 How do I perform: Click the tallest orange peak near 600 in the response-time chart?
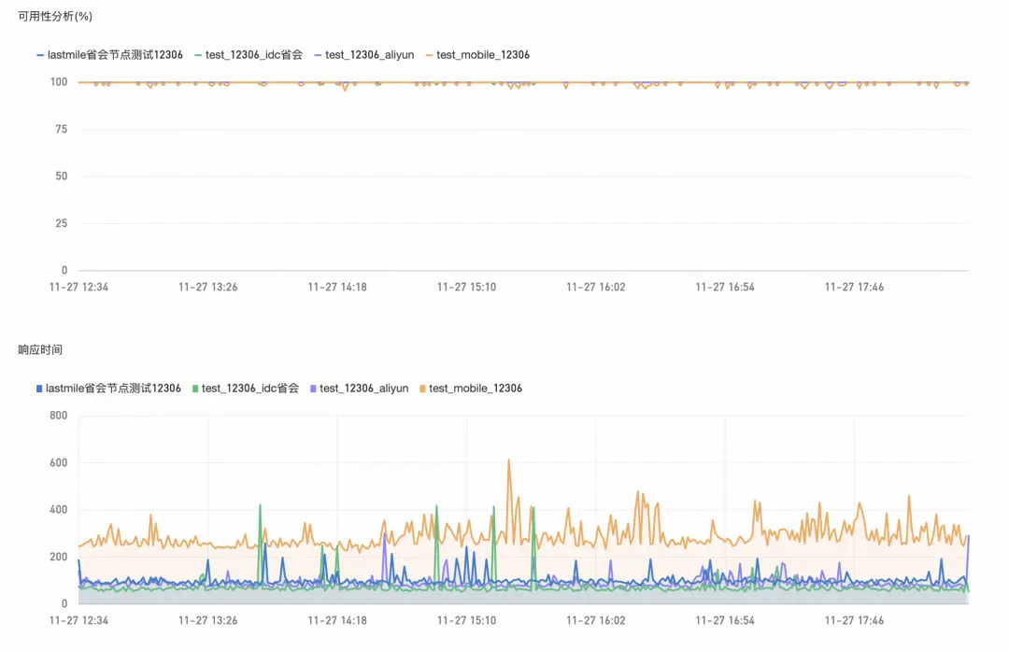click(x=509, y=462)
